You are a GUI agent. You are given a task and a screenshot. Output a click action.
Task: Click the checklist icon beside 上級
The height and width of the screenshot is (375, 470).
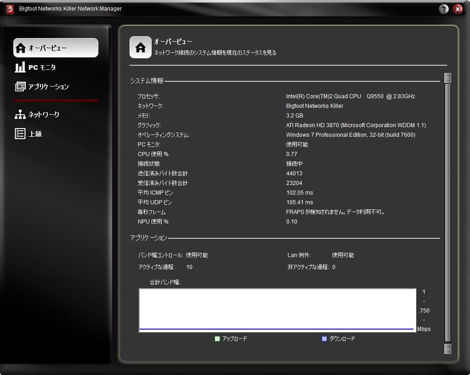point(20,134)
